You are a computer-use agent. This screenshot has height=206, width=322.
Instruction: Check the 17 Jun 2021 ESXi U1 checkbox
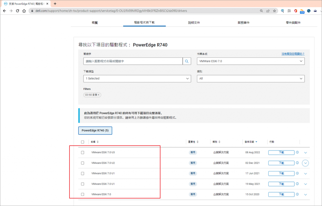pyautogui.click(x=83, y=173)
